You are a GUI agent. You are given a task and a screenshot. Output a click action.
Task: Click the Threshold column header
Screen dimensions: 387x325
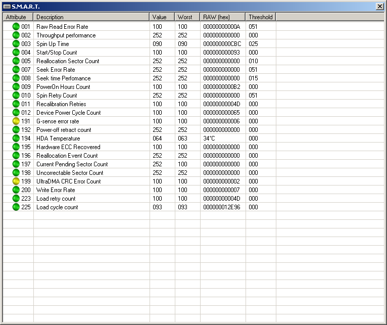tap(260, 17)
